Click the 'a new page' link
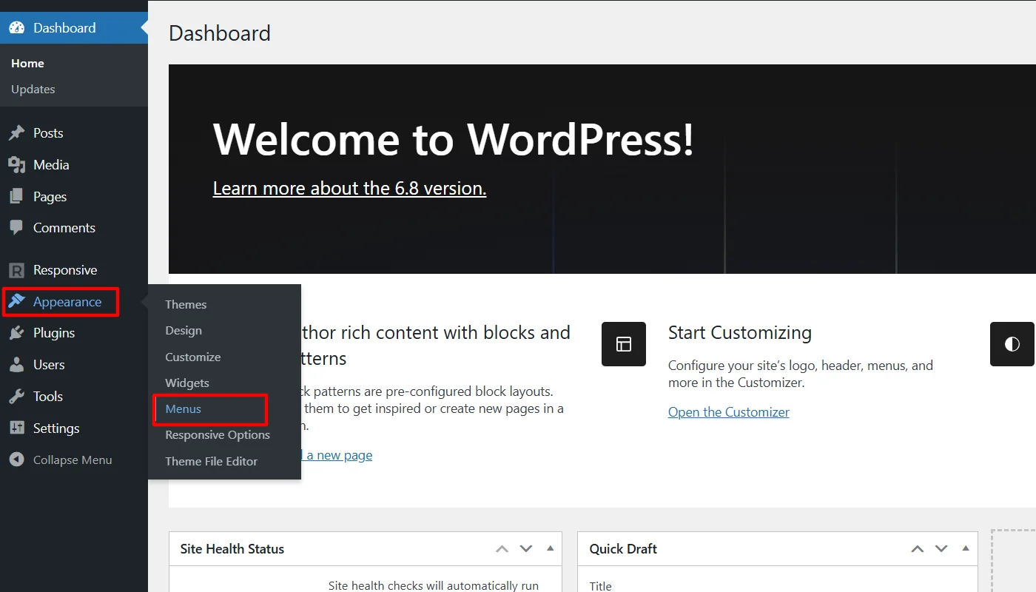Screen dimensions: 1036x592 click(340, 455)
